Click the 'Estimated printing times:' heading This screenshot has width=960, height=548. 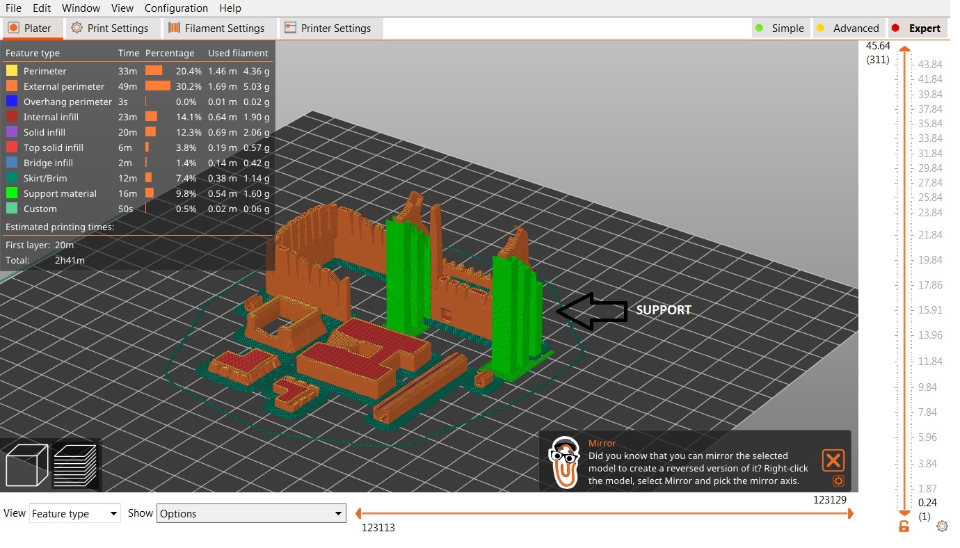click(x=60, y=227)
